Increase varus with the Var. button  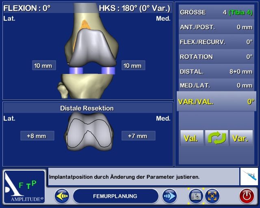(x=241, y=138)
